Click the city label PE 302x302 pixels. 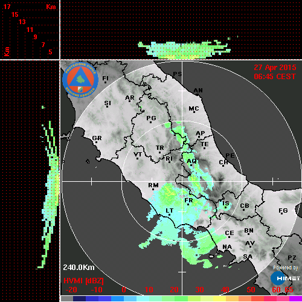coord(230,156)
